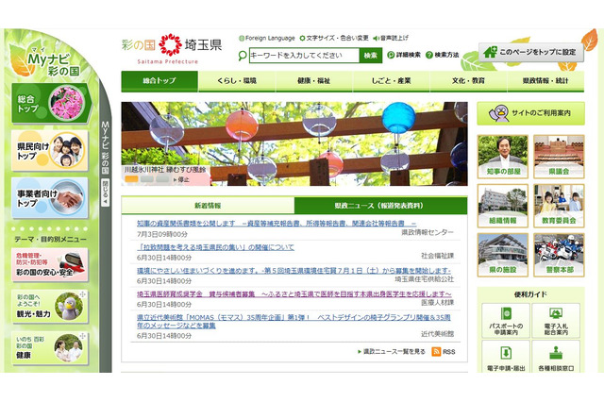The height and width of the screenshot is (402, 604).
Task: Open the 総合トップ navigation tab
Action: (x=159, y=81)
